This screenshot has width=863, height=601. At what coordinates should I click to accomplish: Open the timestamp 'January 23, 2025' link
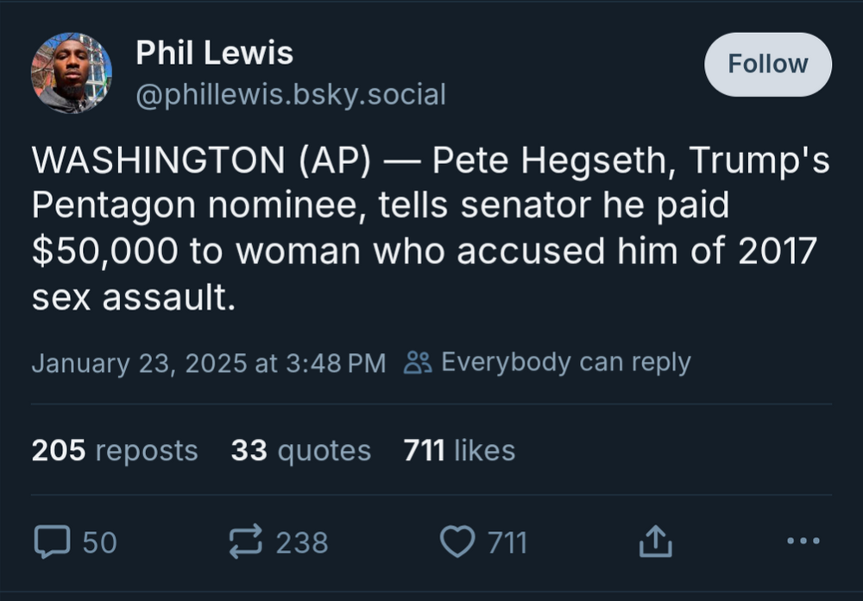[x=210, y=362]
